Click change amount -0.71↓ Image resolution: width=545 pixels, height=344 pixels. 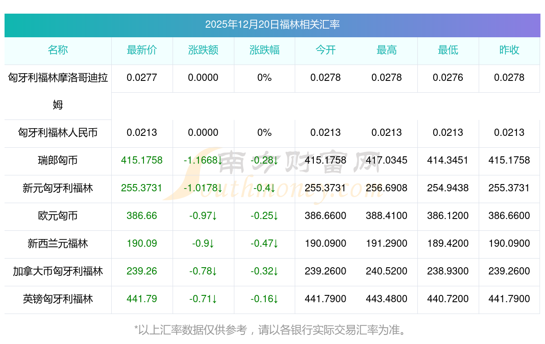203,299
